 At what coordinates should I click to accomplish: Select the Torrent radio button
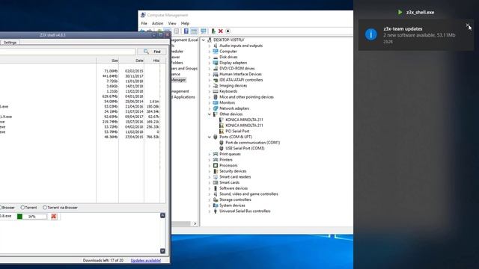(x=22, y=208)
